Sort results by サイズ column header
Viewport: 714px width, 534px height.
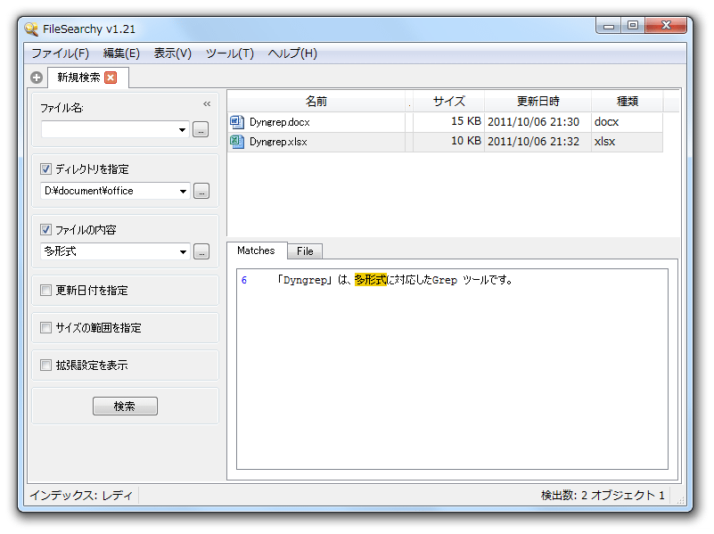point(449,101)
